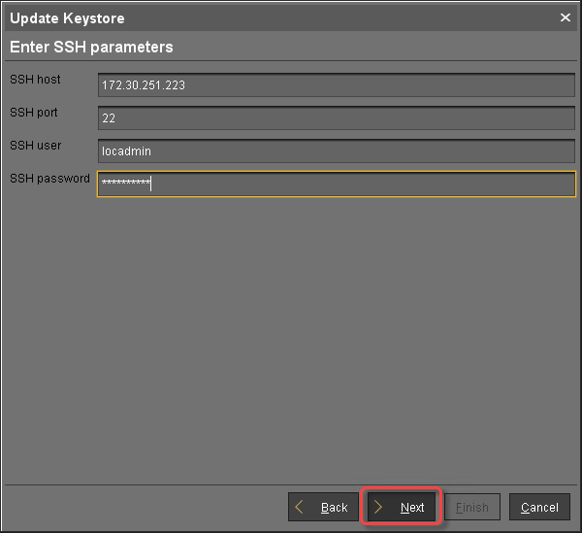Cancel the keystore update wizard
Image resolution: width=582 pixels, height=533 pixels.
pyautogui.click(x=539, y=507)
